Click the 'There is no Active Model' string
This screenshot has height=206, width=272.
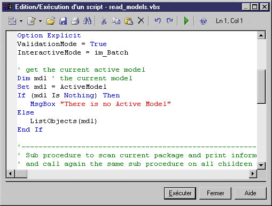pyautogui.click(x=115, y=104)
